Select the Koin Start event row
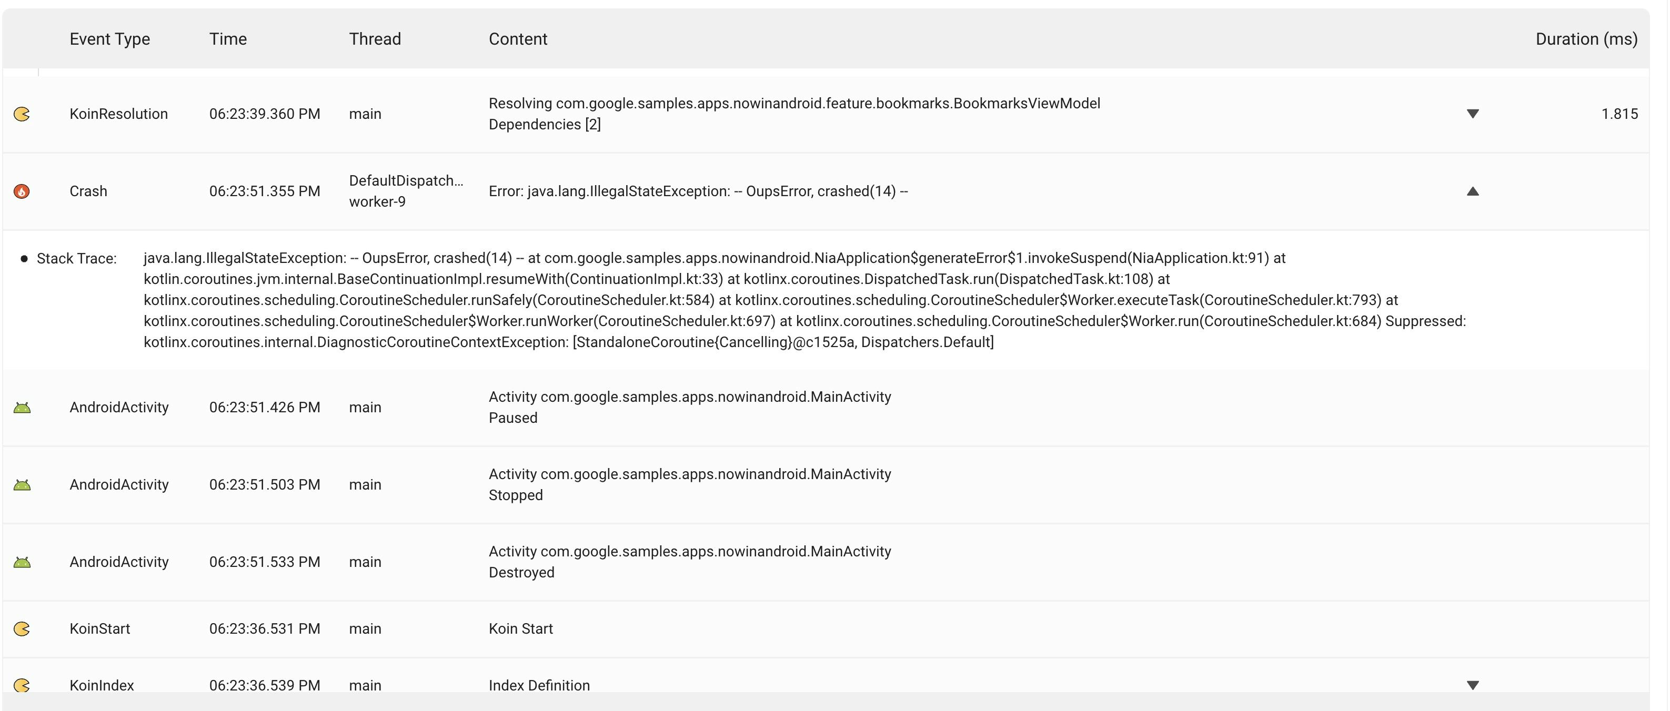Image resolution: width=1670 pixels, height=711 pixels. click(x=520, y=628)
